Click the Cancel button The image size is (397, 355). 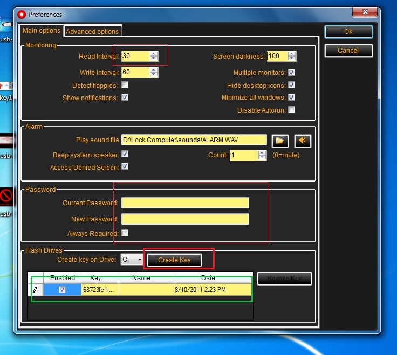[348, 51]
